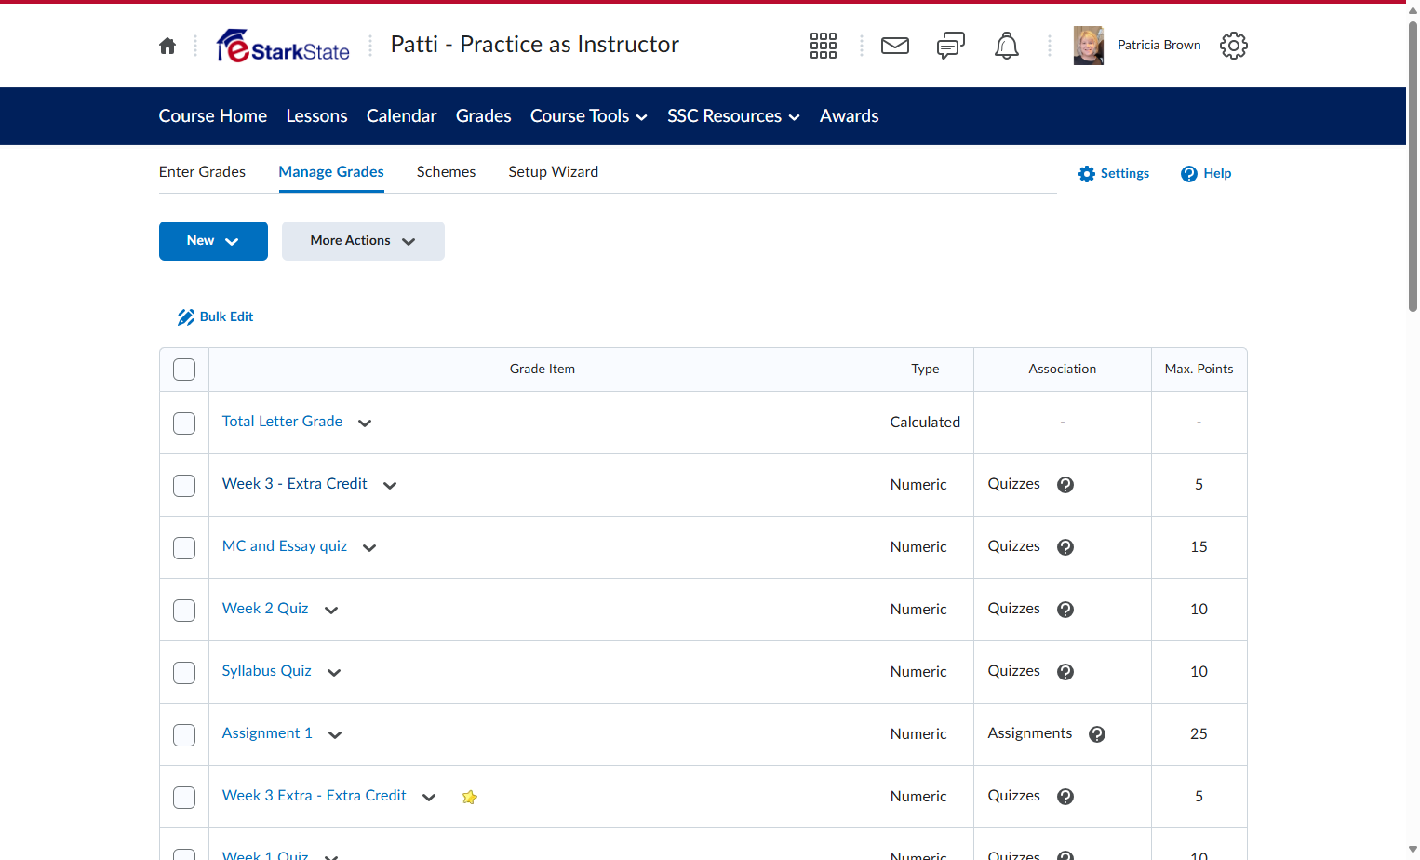This screenshot has height=860, width=1420.
Task: Open update alerts bell icon
Action: click(1007, 46)
